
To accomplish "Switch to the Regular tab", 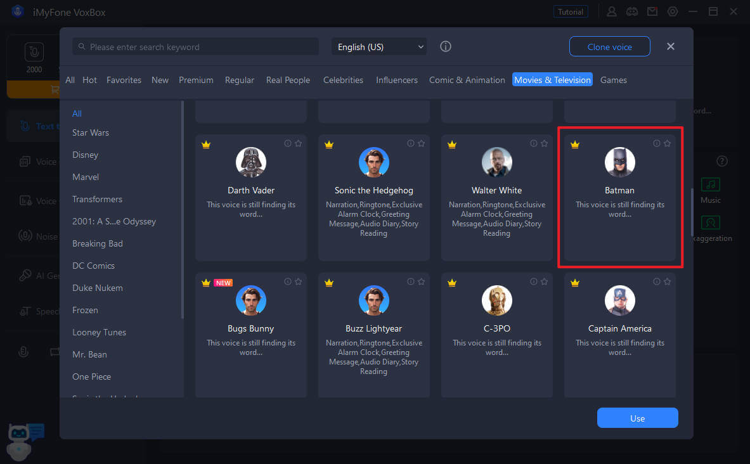I will pyautogui.click(x=240, y=80).
